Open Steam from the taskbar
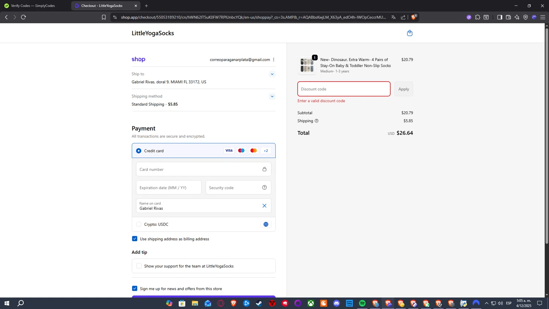Image resolution: width=549 pixels, height=309 pixels. (x=259, y=303)
